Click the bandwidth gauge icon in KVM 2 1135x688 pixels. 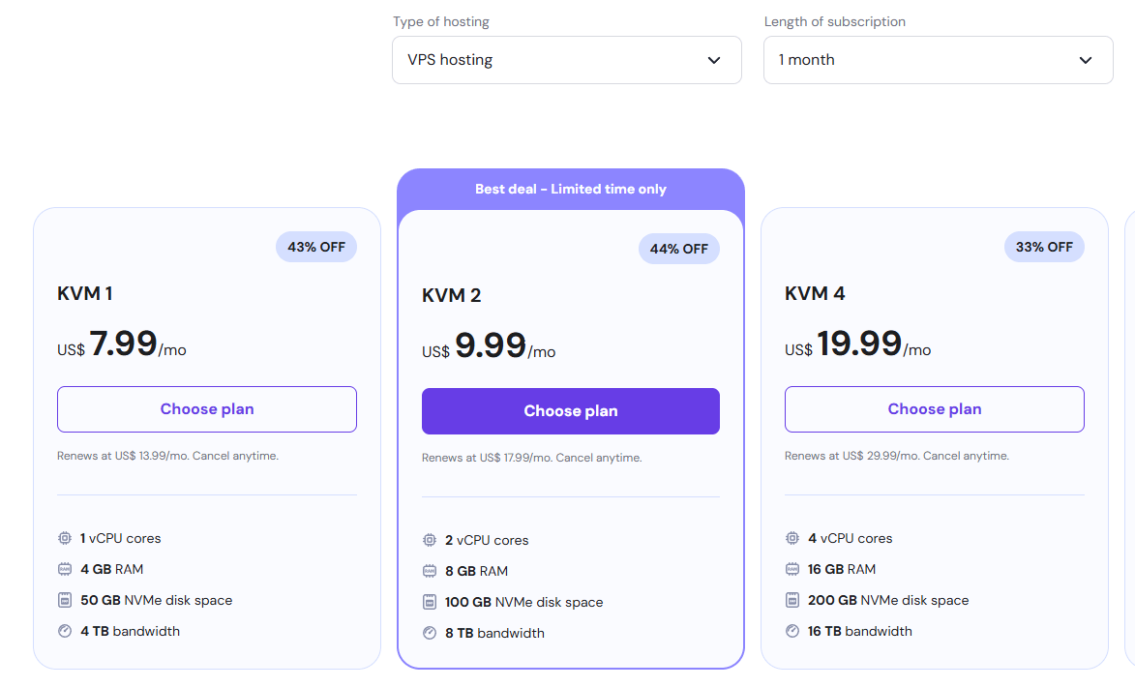[430, 633]
